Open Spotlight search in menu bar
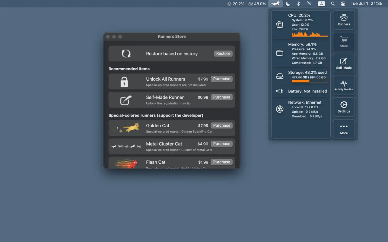The image size is (388, 242). click(333, 4)
